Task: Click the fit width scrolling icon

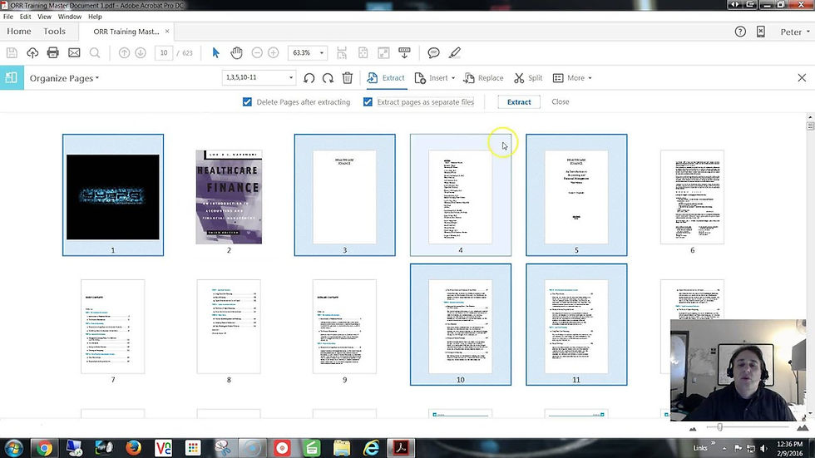Action: 342,52
